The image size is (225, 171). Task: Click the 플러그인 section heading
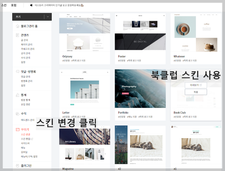pos(26,166)
